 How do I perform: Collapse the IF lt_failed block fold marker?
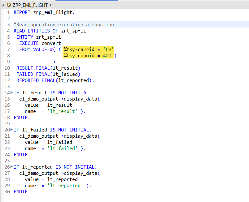(11, 129)
